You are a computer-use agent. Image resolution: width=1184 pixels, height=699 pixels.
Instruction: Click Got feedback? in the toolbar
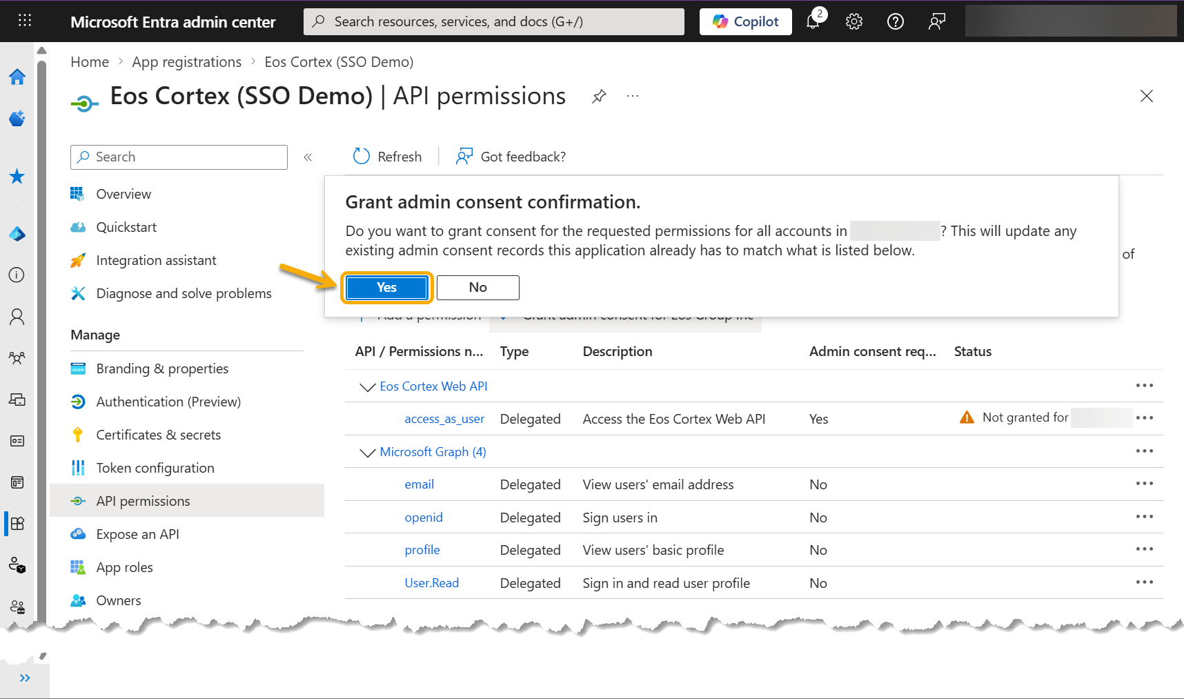pyautogui.click(x=511, y=157)
